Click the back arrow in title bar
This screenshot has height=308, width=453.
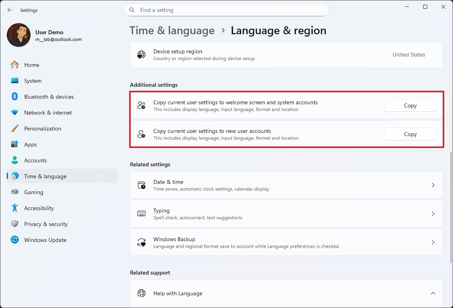(x=10, y=10)
